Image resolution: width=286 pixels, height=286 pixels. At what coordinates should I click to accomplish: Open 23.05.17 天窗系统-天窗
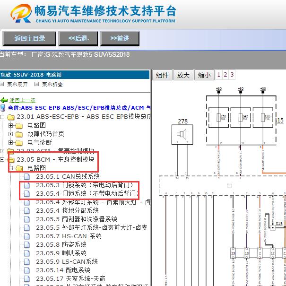(70, 279)
